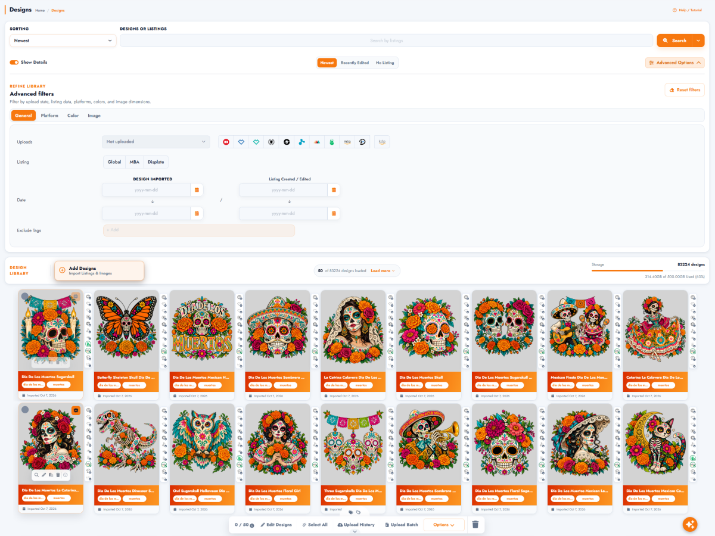
Task: Open the Options dropdown in the bottom bar
Action: [444, 525]
